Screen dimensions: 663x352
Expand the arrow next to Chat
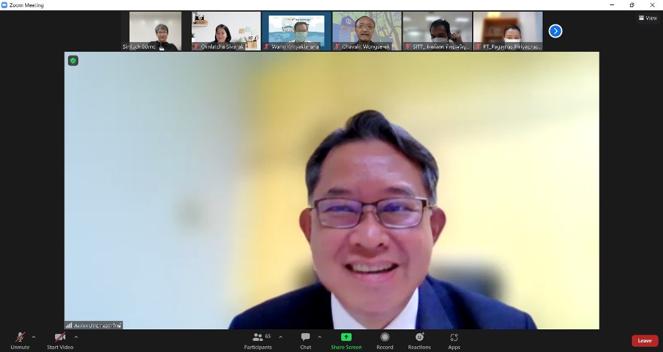point(319,336)
